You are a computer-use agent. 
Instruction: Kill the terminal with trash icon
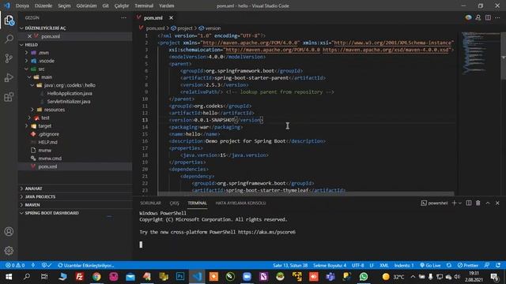pyautogui.click(x=478, y=203)
